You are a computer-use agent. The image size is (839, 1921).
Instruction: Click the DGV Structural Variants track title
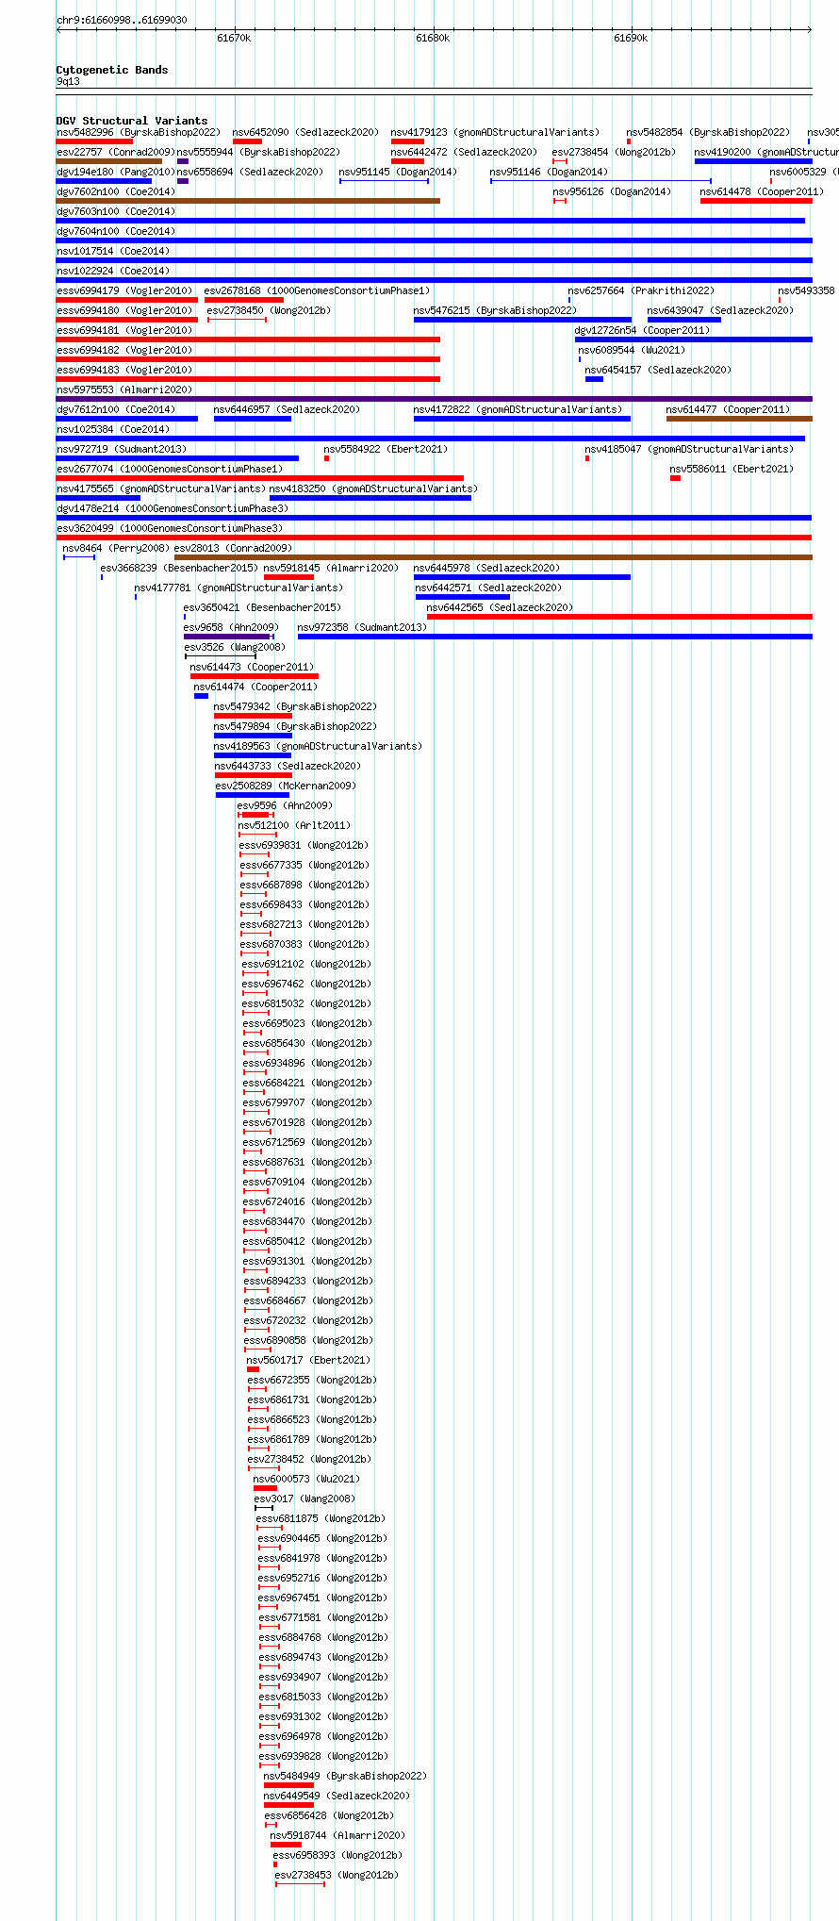point(132,121)
